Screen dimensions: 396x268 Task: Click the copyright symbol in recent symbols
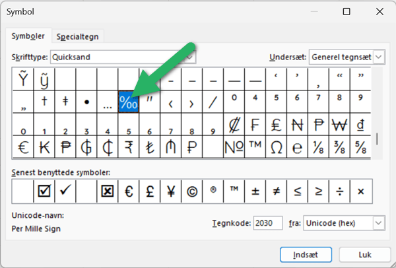click(x=192, y=191)
